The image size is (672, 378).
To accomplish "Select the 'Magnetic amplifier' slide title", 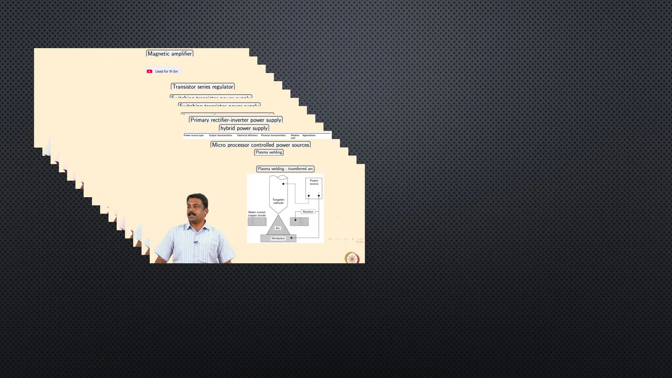I will coord(170,53).
